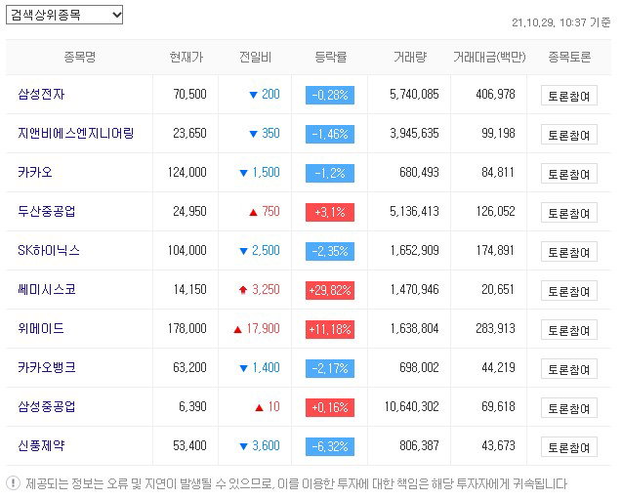622x499 pixels.
Task: Click the up arrow next to 10
Action: (x=259, y=408)
